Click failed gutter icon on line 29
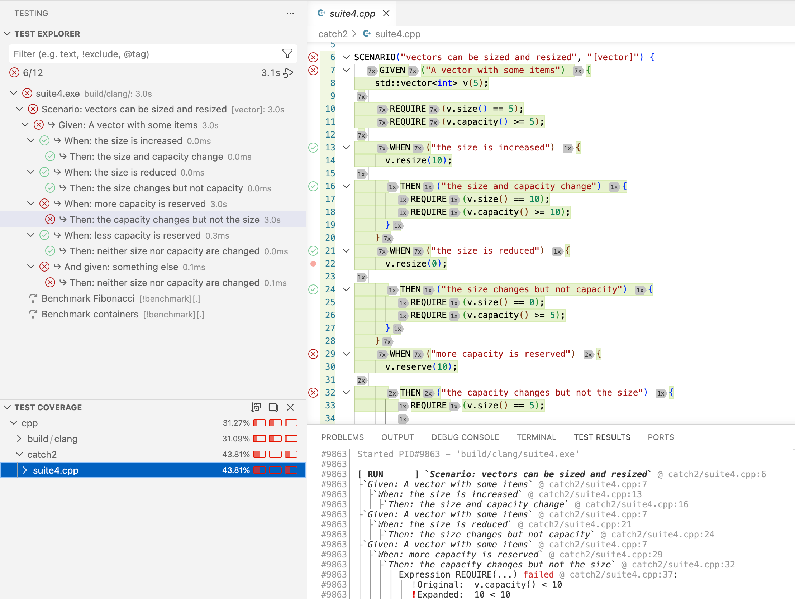Viewport: 795px width, 599px height. (x=313, y=354)
